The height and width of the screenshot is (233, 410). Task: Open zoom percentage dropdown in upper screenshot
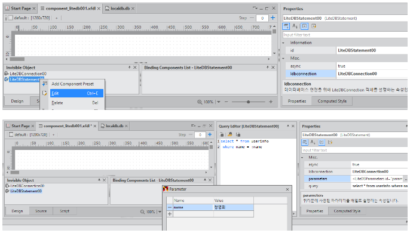pyautogui.click(x=219, y=102)
